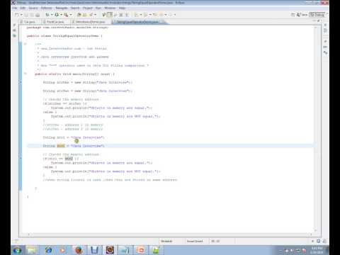The image size is (340, 255).
Task: Click the Print toolbar icon
Action: coord(38,15)
